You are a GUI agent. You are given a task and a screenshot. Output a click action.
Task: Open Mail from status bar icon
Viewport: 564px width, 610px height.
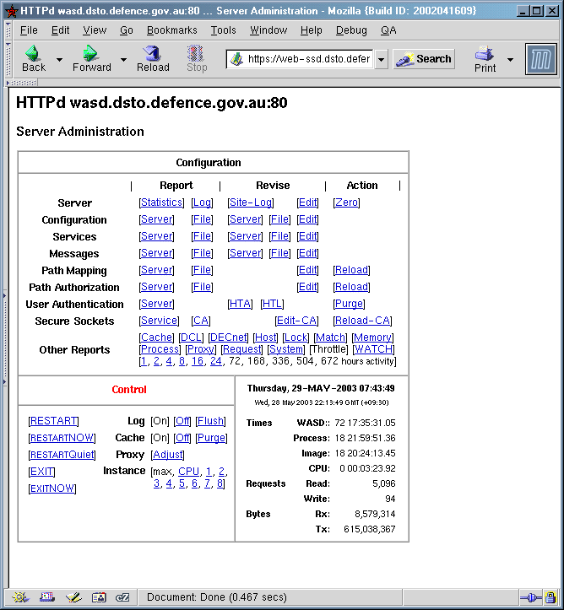pos(47,597)
